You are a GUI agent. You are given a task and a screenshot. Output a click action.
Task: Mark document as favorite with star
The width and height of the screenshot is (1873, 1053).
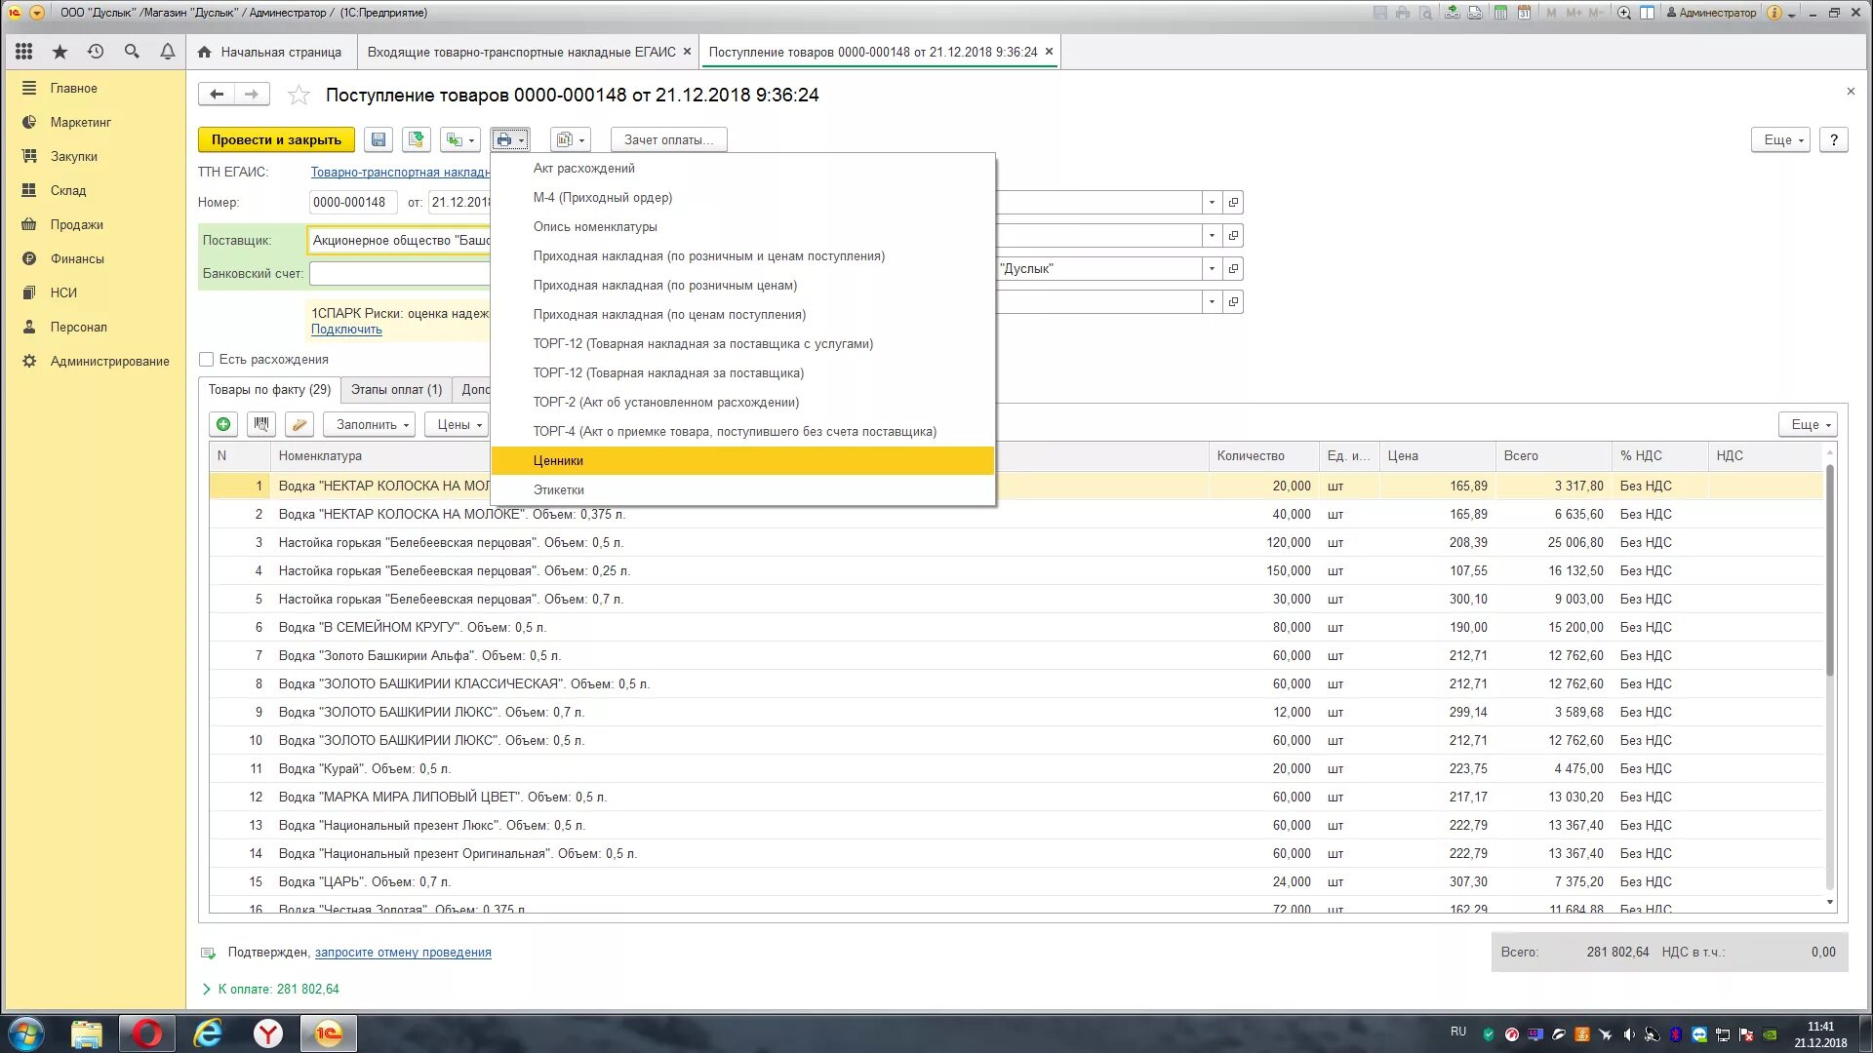click(299, 95)
